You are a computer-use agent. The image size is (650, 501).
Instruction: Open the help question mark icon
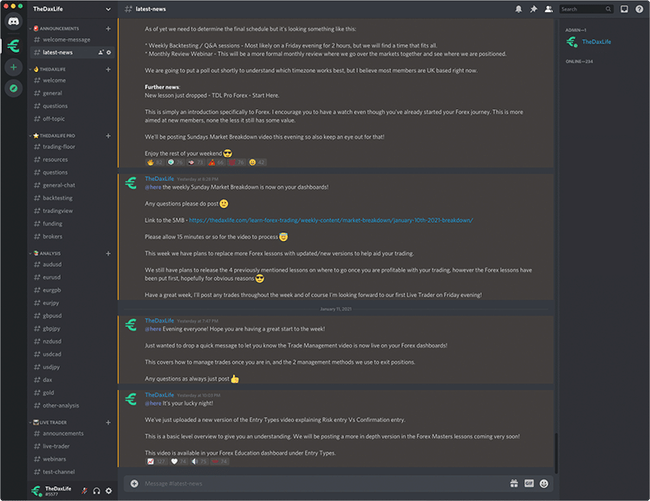click(x=640, y=9)
